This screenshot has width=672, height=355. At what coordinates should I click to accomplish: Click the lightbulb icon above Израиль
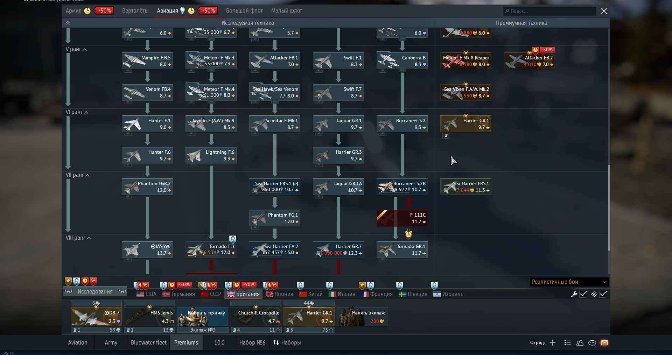click(434, 285)
